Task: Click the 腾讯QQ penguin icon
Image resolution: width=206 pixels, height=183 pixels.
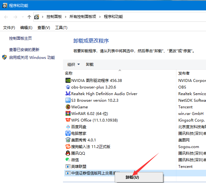Action: (68, 153)
